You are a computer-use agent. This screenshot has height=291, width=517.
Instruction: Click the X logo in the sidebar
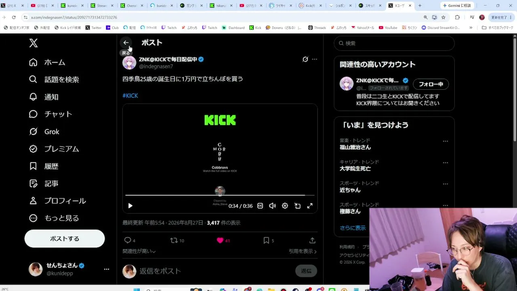pos(34,43)
